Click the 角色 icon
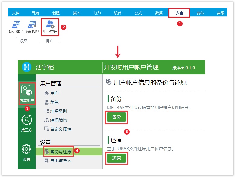This screenshot has width=235, height=177. click(x=47, y=102)
